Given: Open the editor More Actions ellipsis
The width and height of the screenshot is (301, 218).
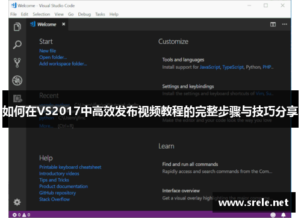Looking at the screenshot, I should [285, 24].
